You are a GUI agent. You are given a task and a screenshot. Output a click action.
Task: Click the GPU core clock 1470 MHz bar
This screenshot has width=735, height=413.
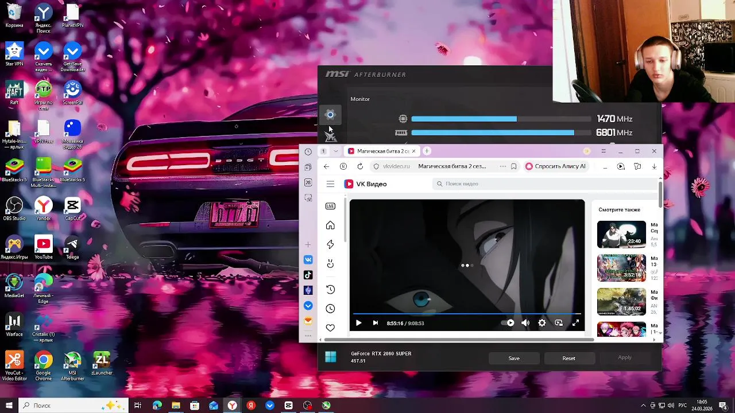point(501,119)
